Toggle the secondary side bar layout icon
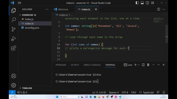Viewport: 177px width, 99px height. pyautogui.click(x=147, y=3)
